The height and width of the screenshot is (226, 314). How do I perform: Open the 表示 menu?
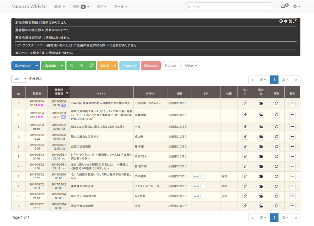(59, 6)
